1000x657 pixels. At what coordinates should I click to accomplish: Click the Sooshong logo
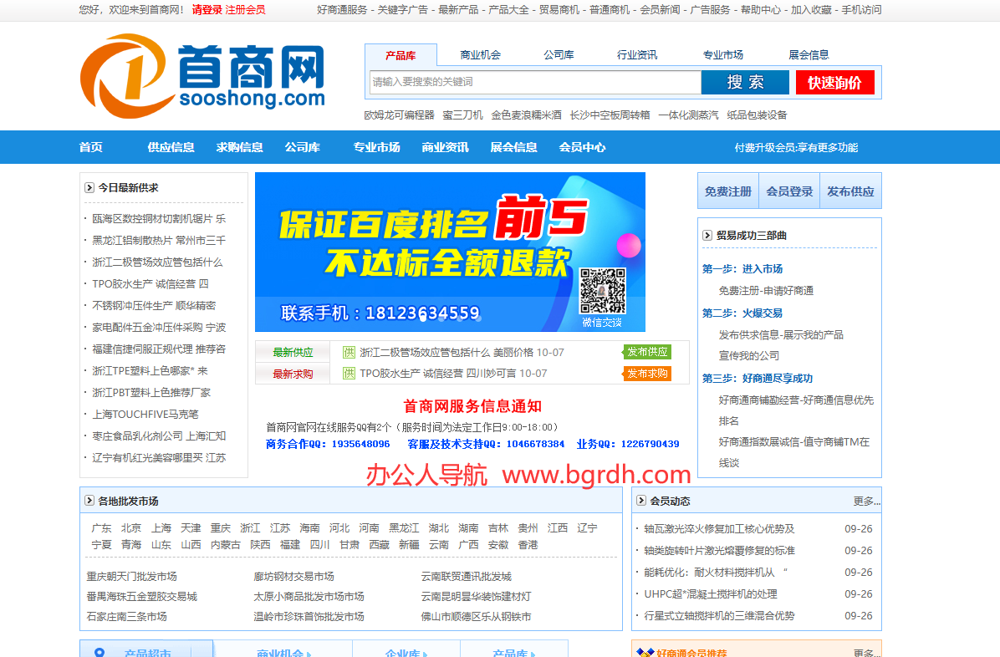coord(202,76)
